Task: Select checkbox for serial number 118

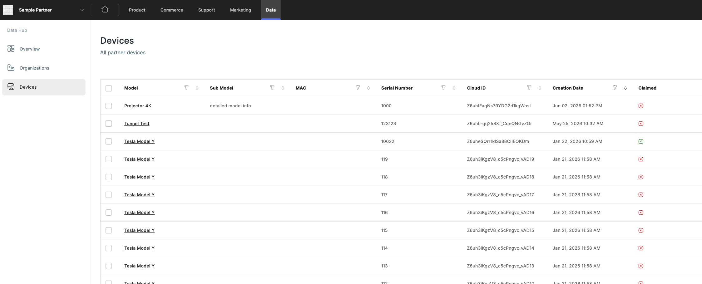Action: coord(109,177)
